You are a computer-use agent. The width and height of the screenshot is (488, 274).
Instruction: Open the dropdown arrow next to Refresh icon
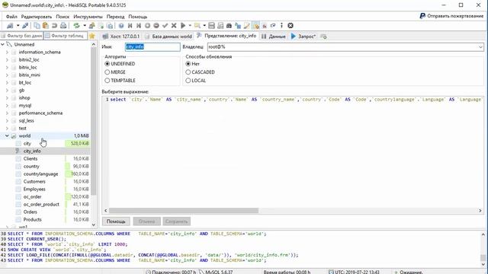click(85, 25)
